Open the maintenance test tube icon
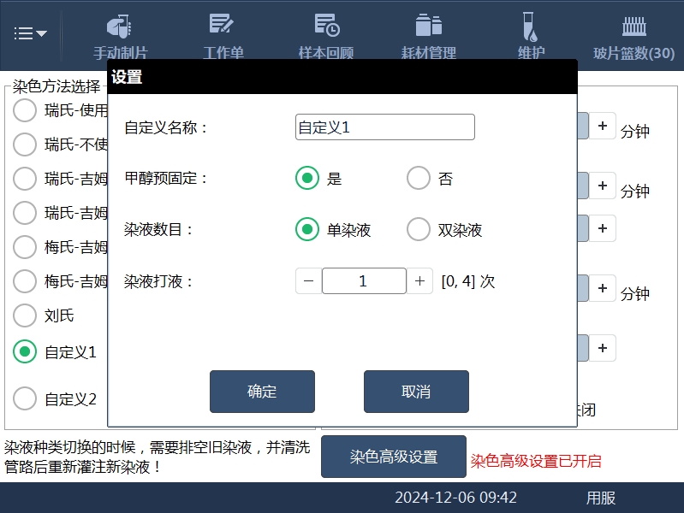Screen dimensions: 684x513 (x=531, y=27)
